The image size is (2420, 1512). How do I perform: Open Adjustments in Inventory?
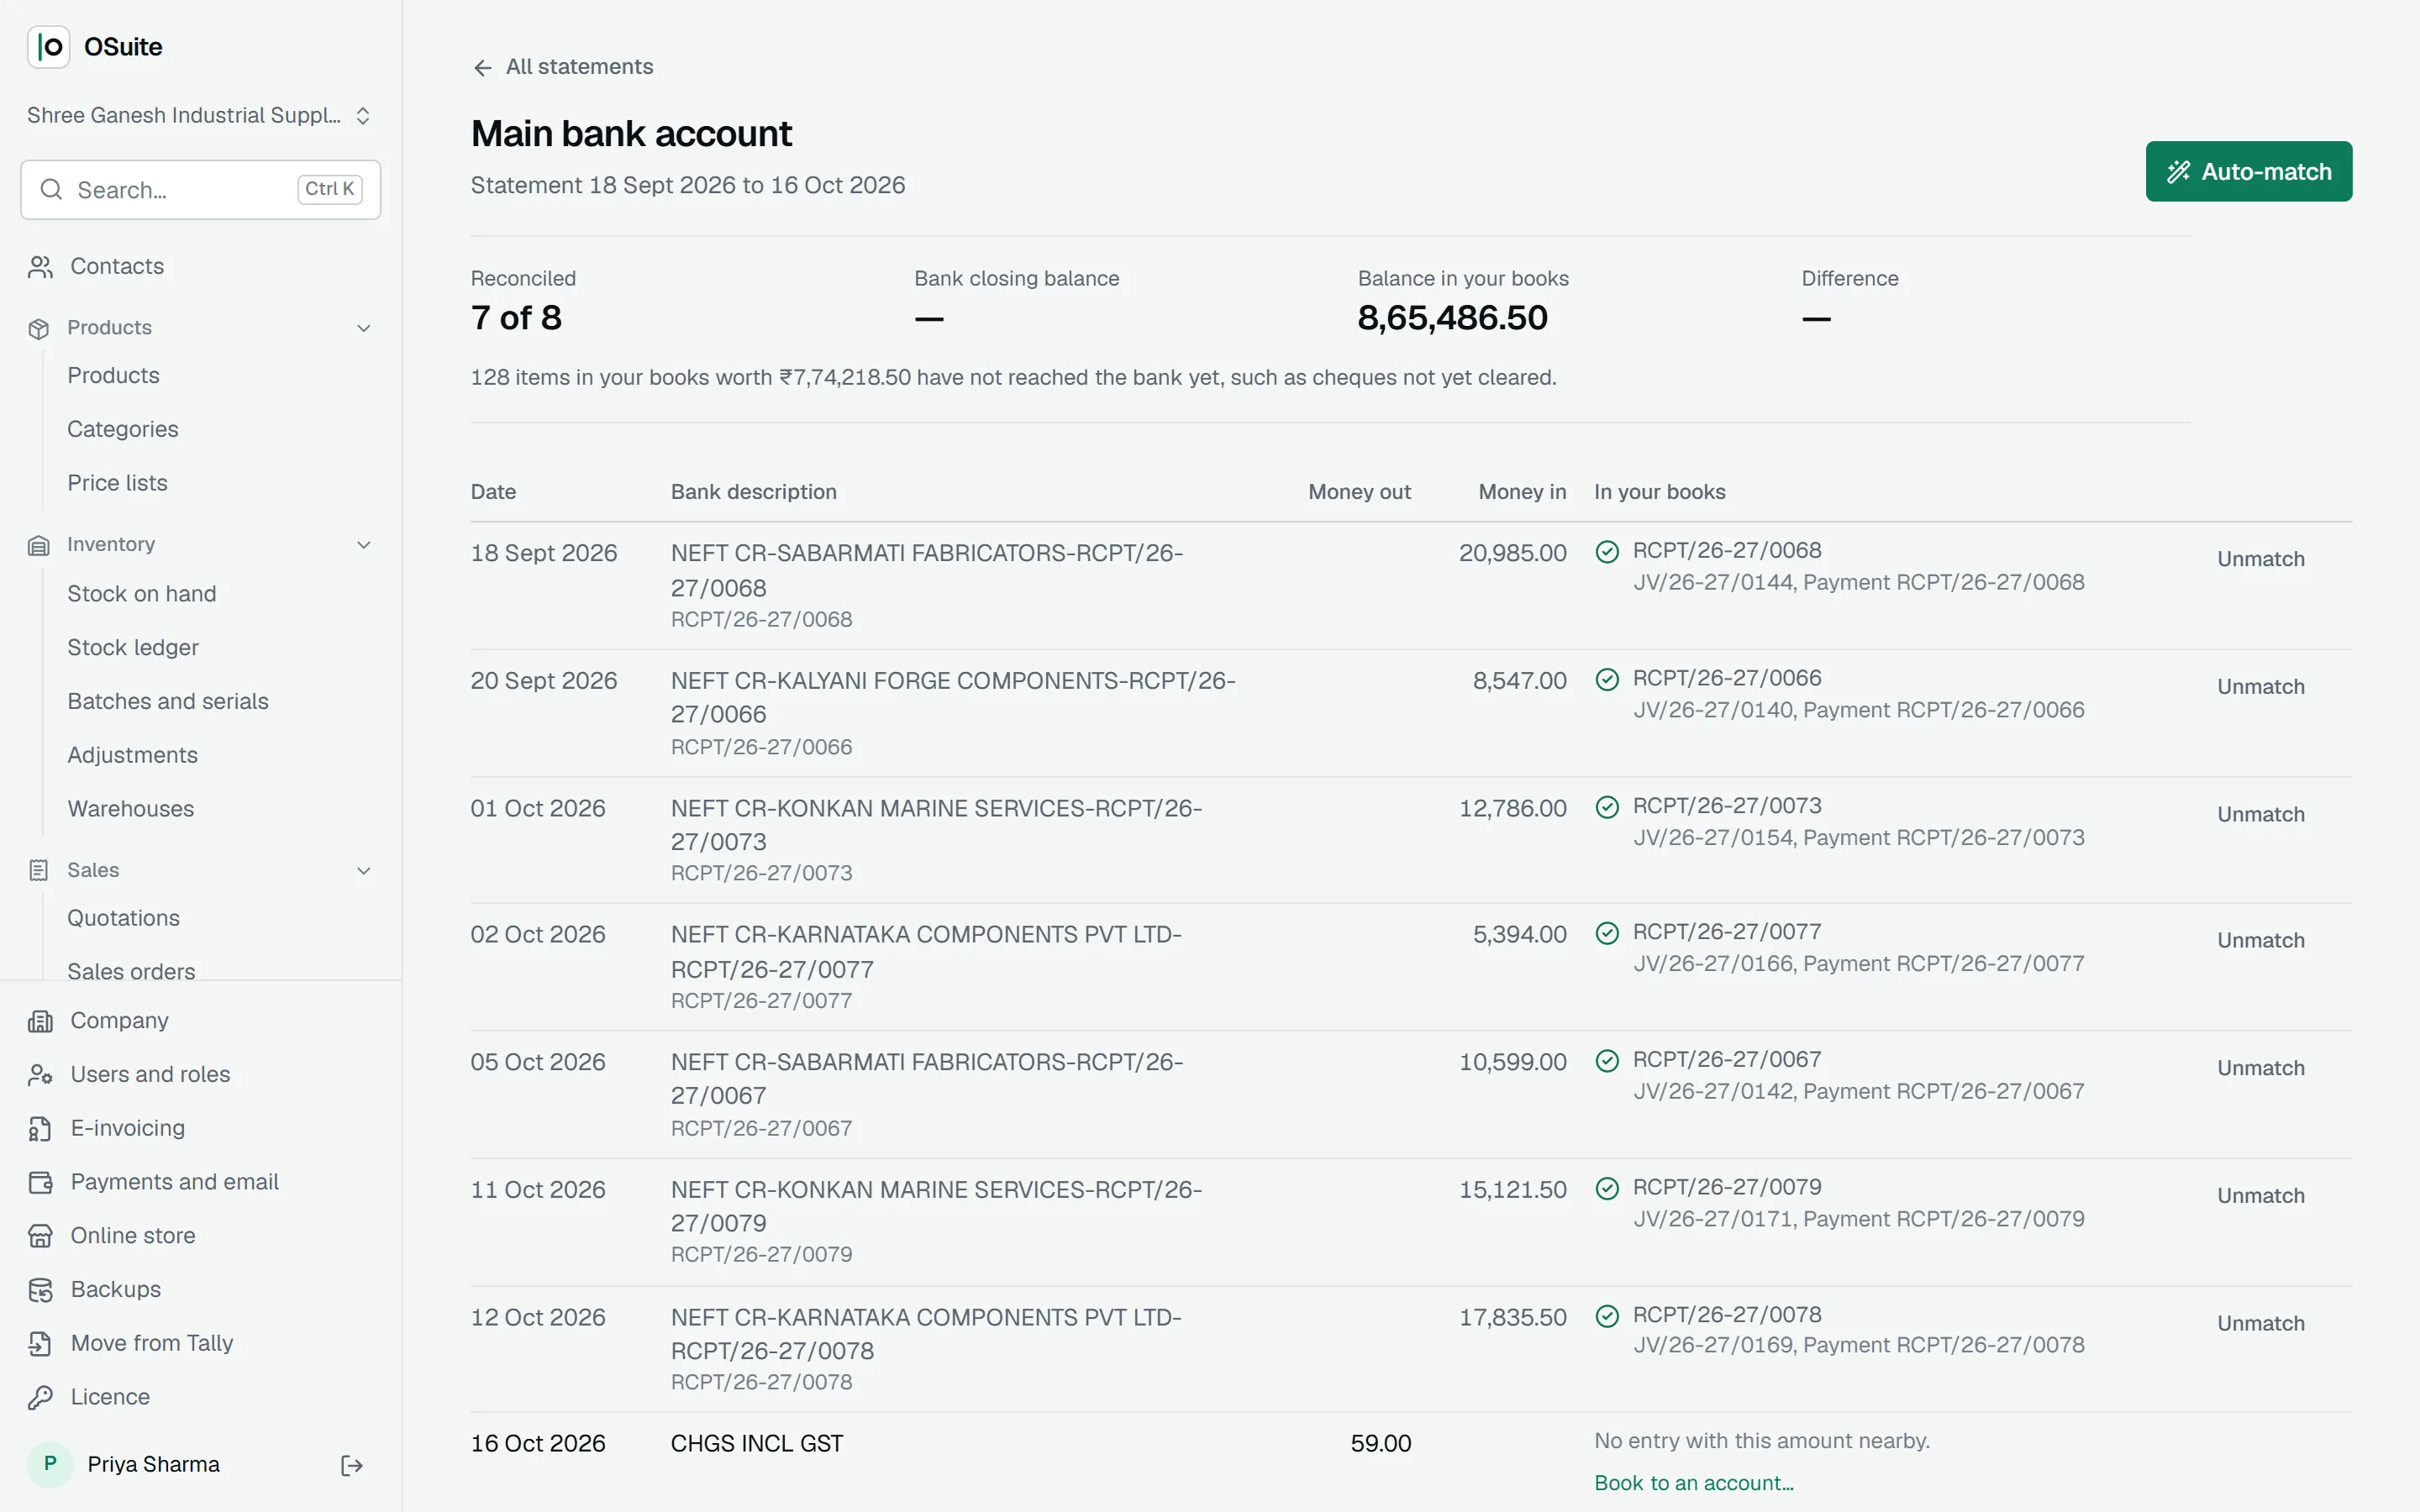(x=133, y=756)
